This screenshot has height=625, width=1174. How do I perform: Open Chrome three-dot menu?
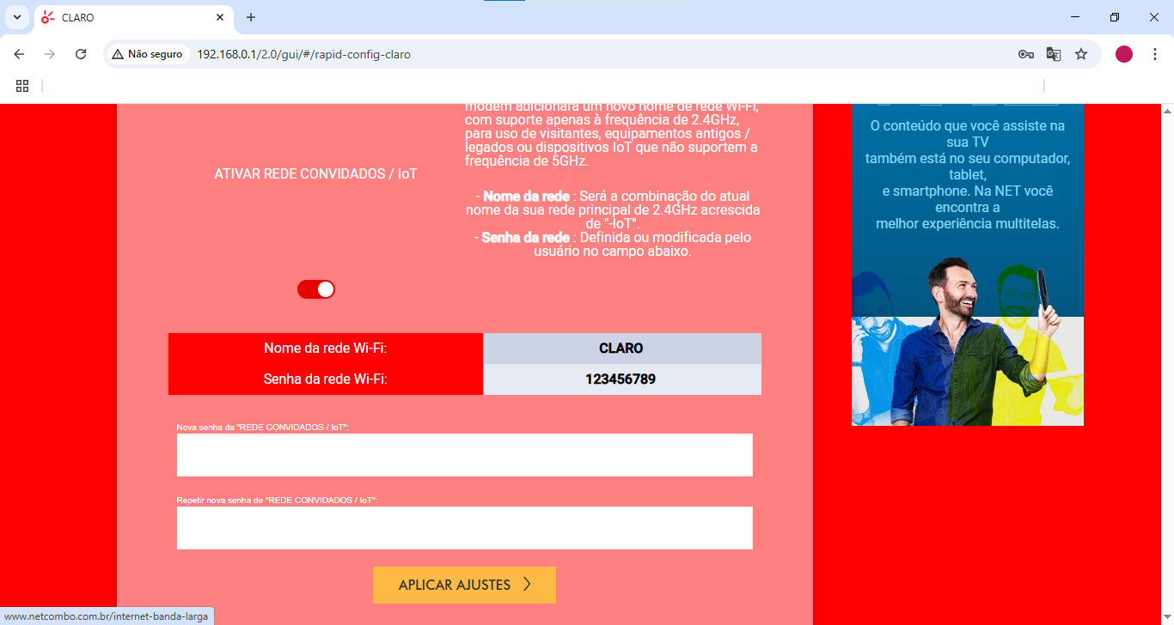point(1154,54)
